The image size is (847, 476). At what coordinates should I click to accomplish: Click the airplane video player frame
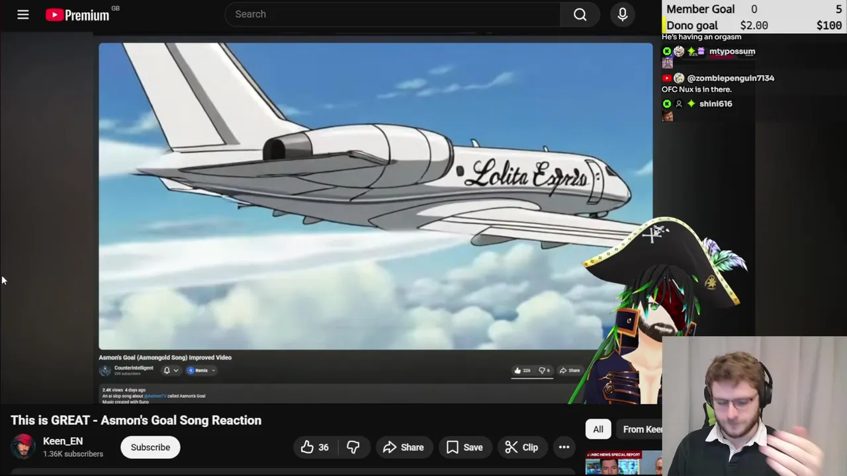[x=375, y=196]
